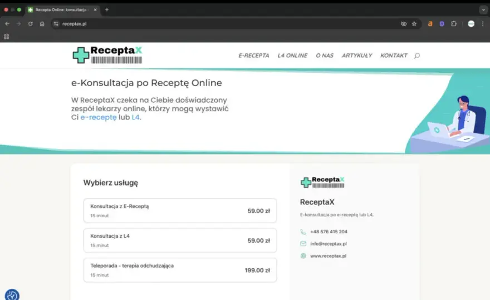Open the purple D extension
The image size is (490, 300).
442,24
